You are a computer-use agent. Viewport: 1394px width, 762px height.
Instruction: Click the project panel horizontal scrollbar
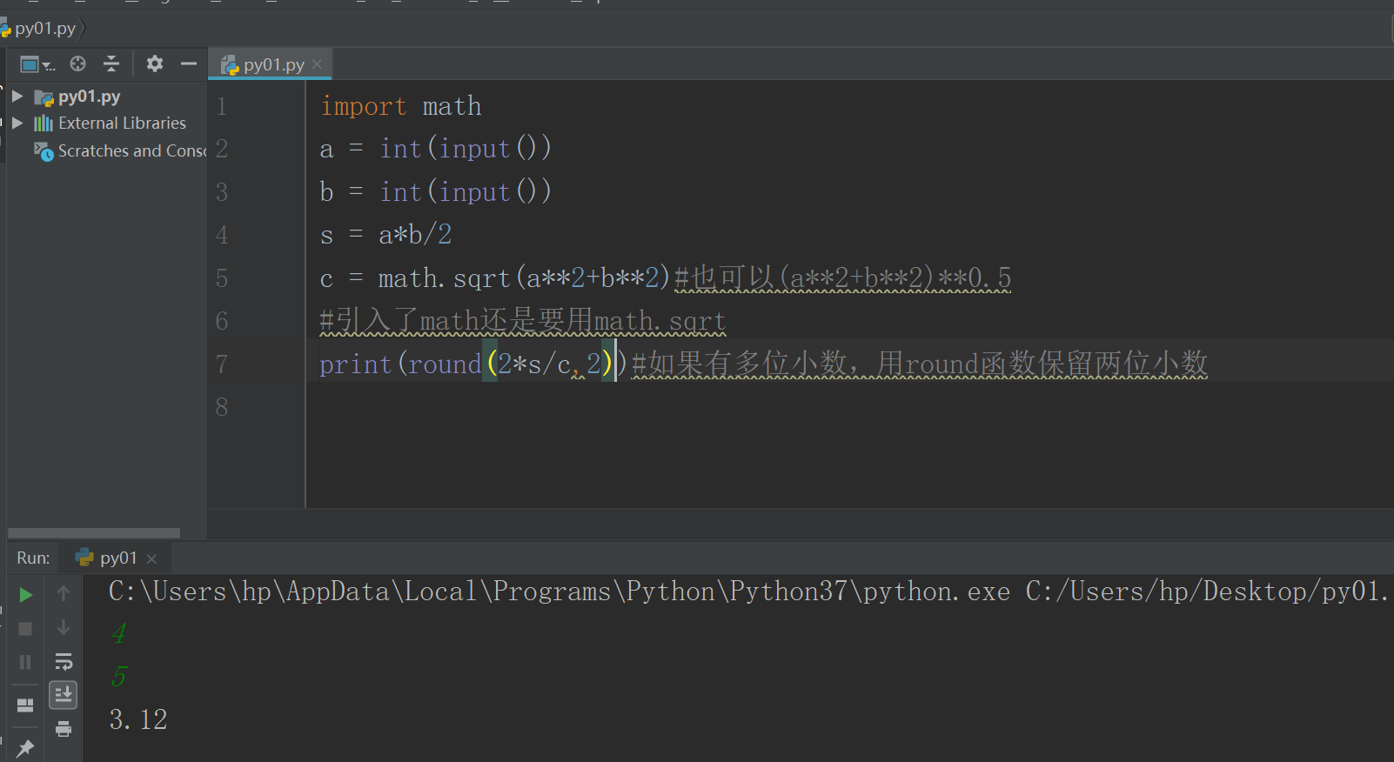coord(94,532)
